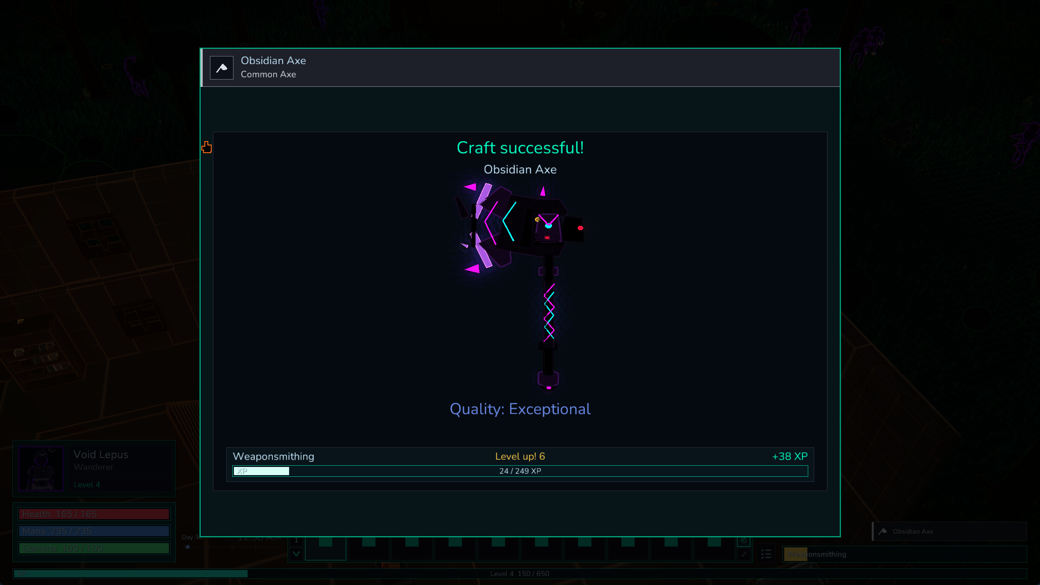Expand the hotbar with the down chevron
The image size is (1040, 585).
(296, 554)
